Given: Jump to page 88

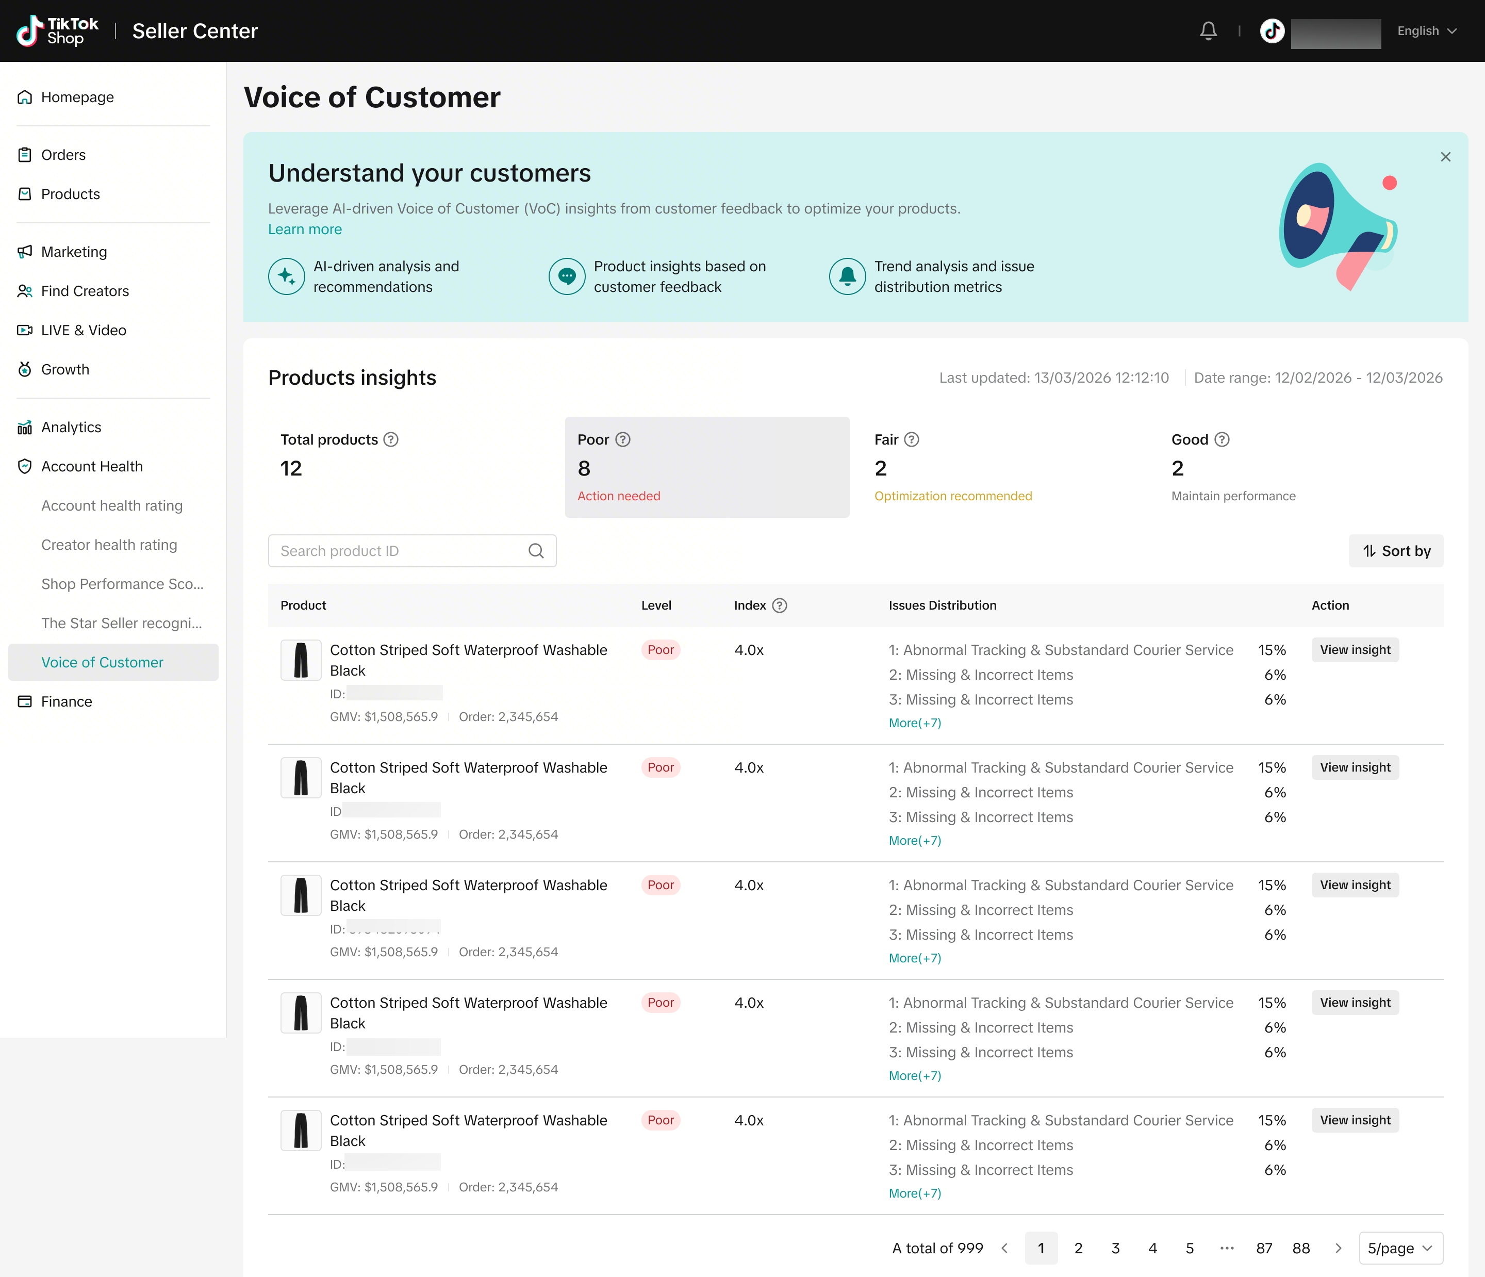Looking at the screenshot, I should click(1301, 1248).
